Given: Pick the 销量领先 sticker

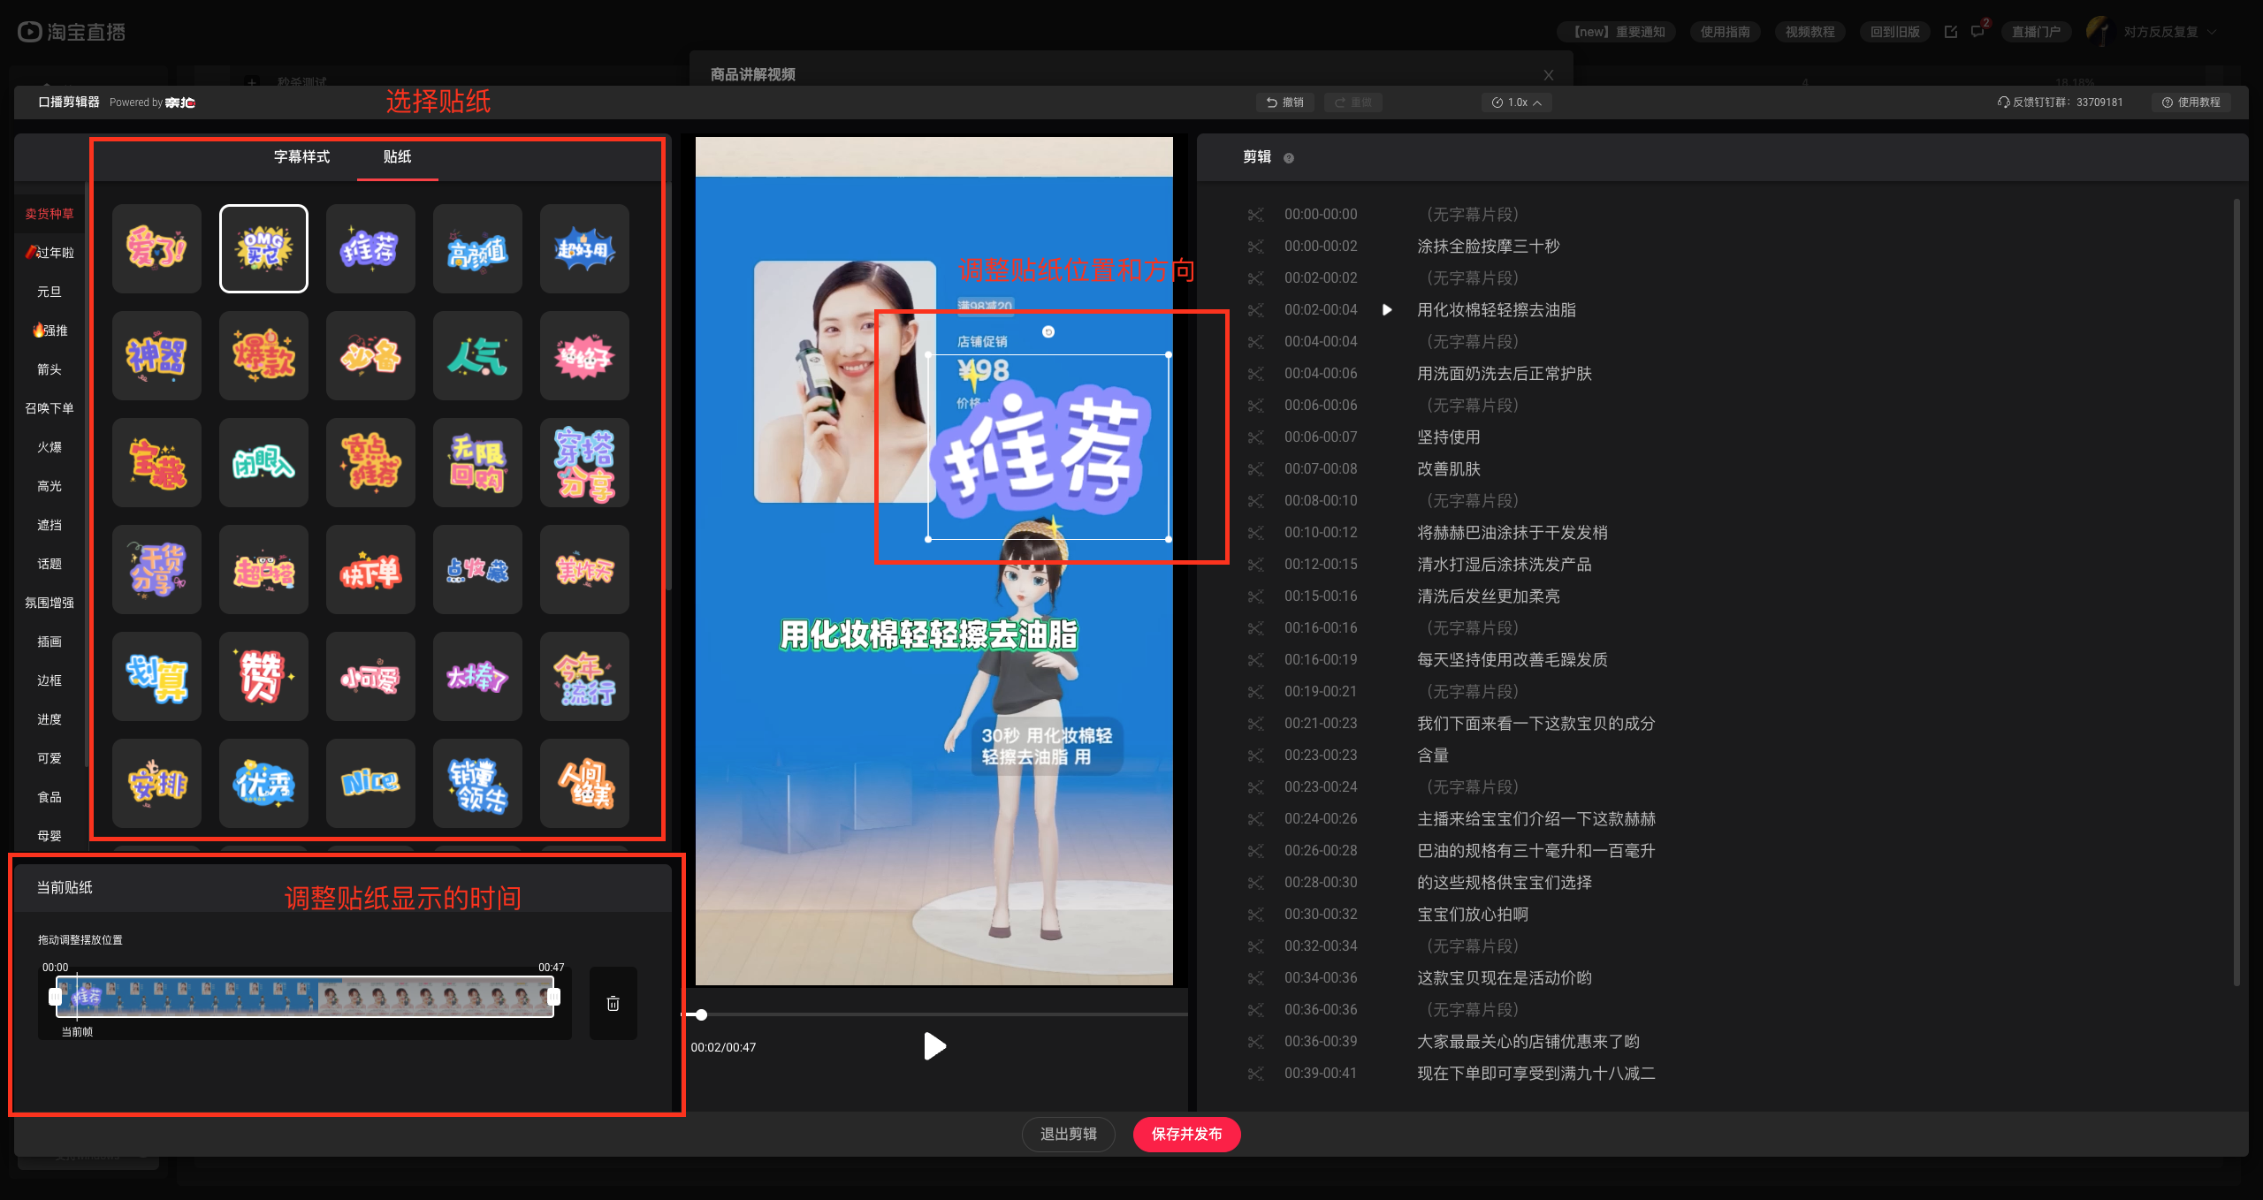Looking at the screenshot, I should pyautogui.click(x=477, y=783).
